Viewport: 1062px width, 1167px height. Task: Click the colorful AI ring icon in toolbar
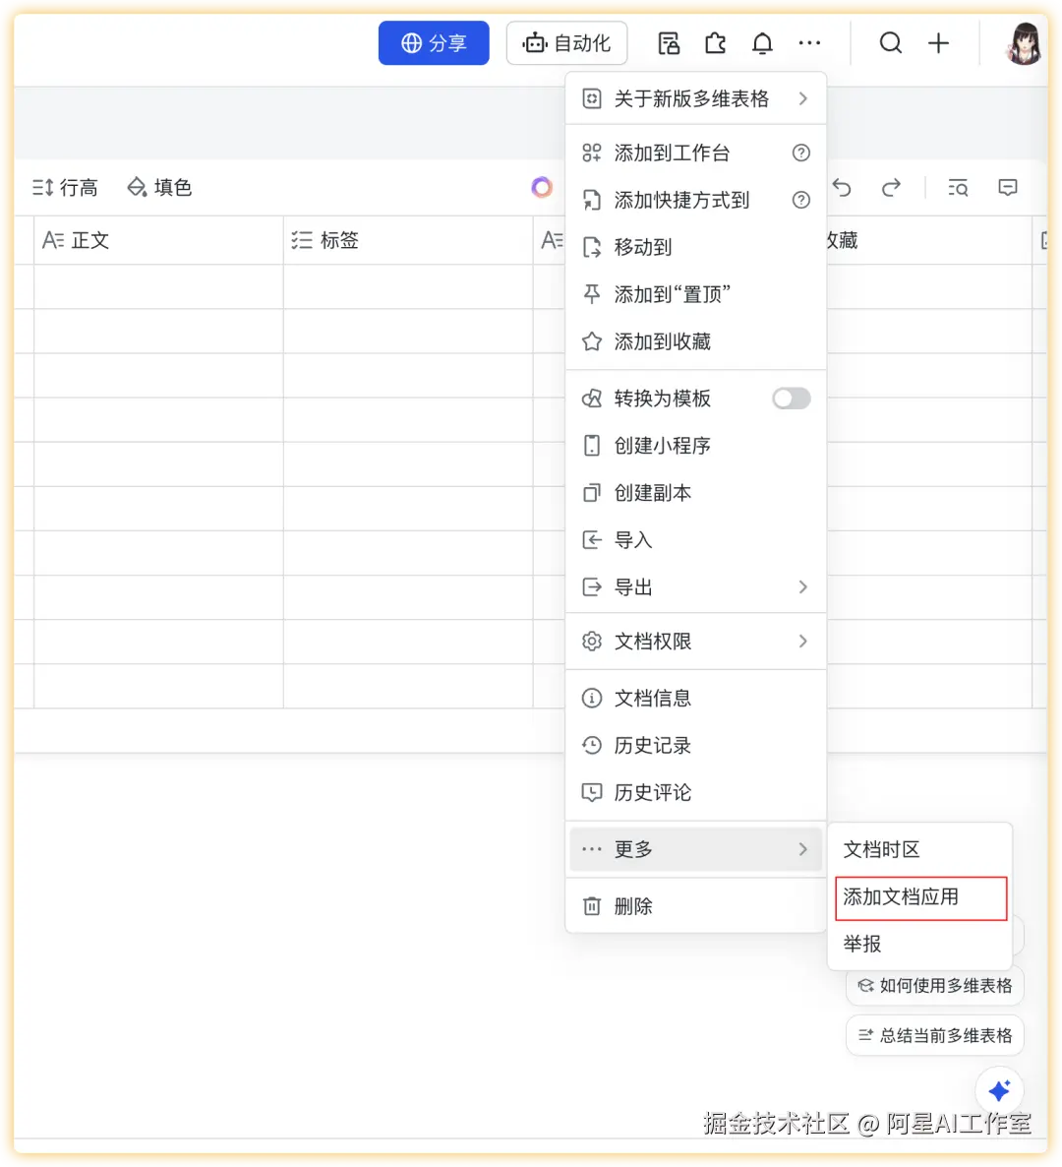pyautogui.click(x=542, y=188)
